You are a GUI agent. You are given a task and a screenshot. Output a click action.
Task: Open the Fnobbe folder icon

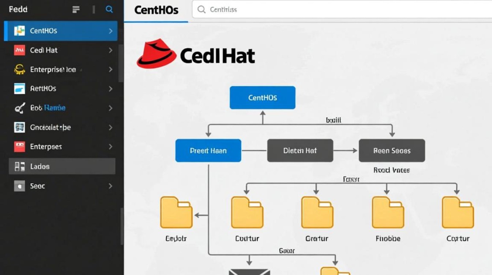pyautogui.click(x=388, y=212)
